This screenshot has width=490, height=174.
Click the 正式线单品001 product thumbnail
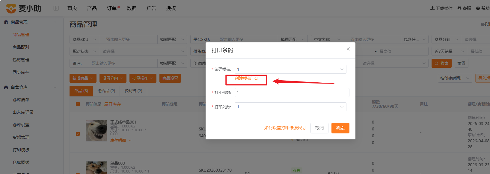[x=96, y=131]
